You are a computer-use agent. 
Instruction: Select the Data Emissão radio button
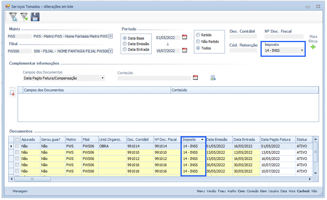pyautogui.click(x=124, y=44)
